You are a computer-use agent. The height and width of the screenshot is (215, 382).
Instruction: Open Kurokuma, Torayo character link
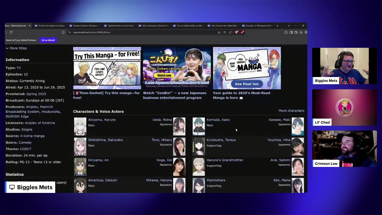click(x=221, y=140)
